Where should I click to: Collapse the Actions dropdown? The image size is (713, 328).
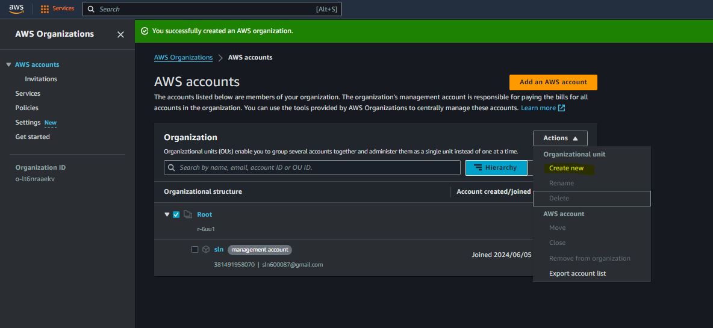click(560, 138)
